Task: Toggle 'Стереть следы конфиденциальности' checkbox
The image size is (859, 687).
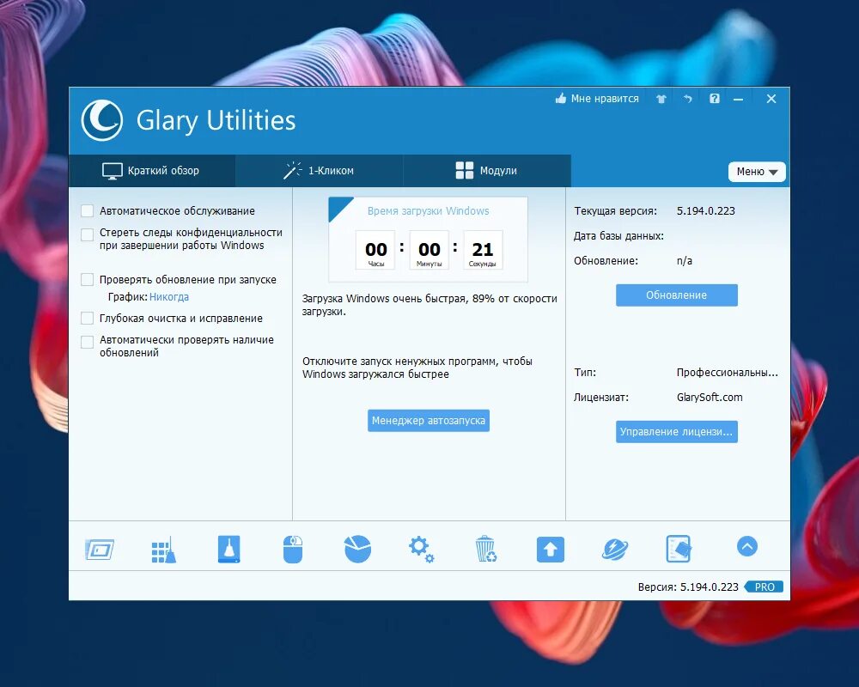Action: click(x=87, y=234)
